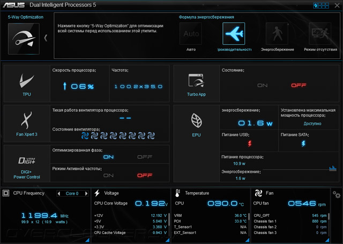Toggle the red USB power lightning icon
Image resolution: width=343 pixels, height=244 pixels.
[x=250, y=143]
